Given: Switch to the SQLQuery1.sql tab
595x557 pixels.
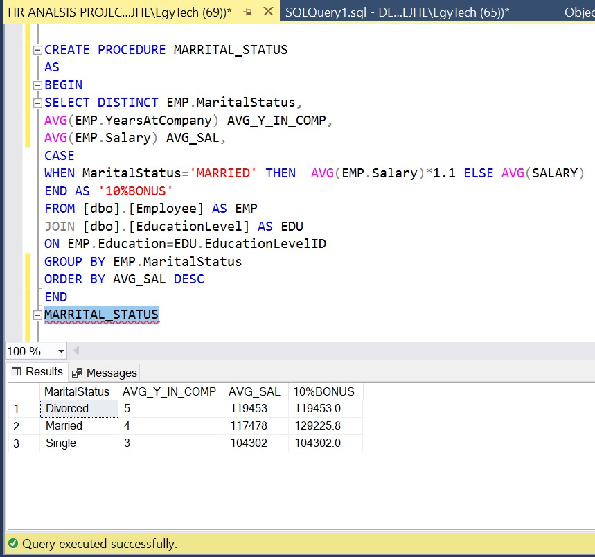Looking at the screenshot, I should (397, 12).
